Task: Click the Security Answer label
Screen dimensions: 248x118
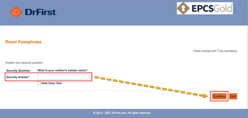Action: click(17, 77)
